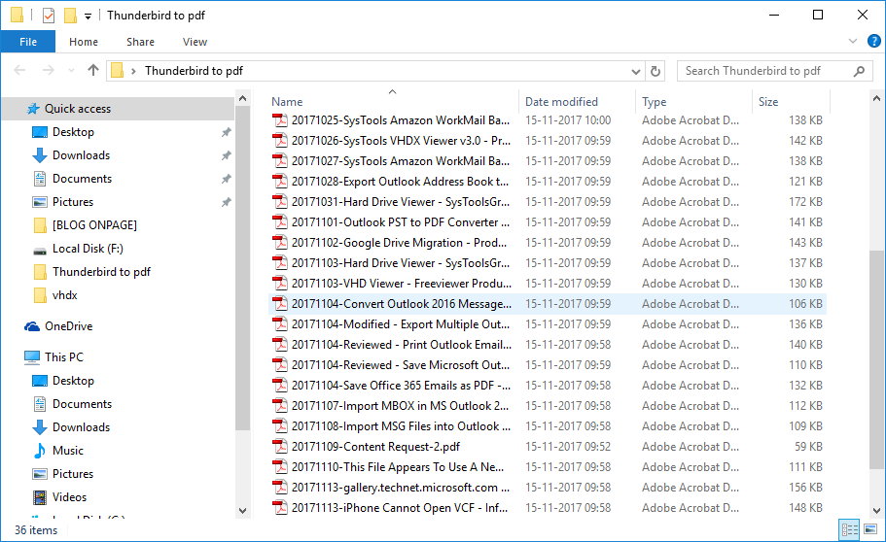The height and width of the screenshot is (542, 886).
Task: Go forward with the Forward arrow
Action: pos(49,71)
